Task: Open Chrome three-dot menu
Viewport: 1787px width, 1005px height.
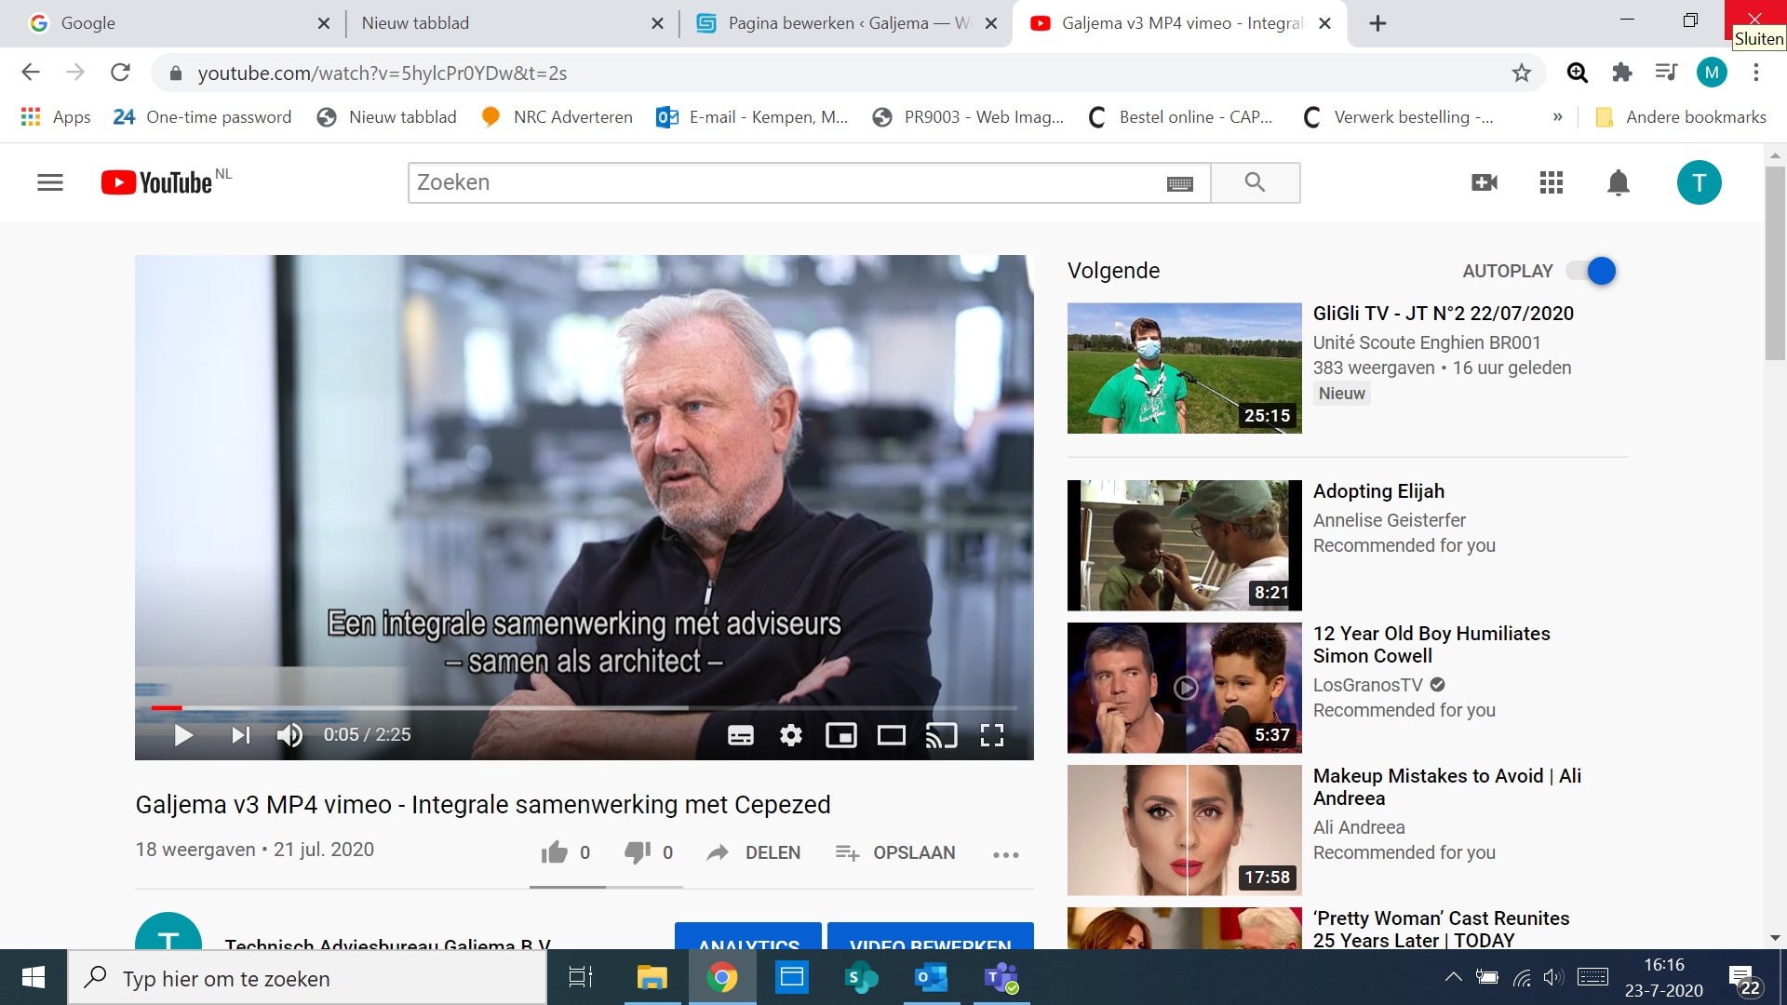Action: [x=1756, y=73]
